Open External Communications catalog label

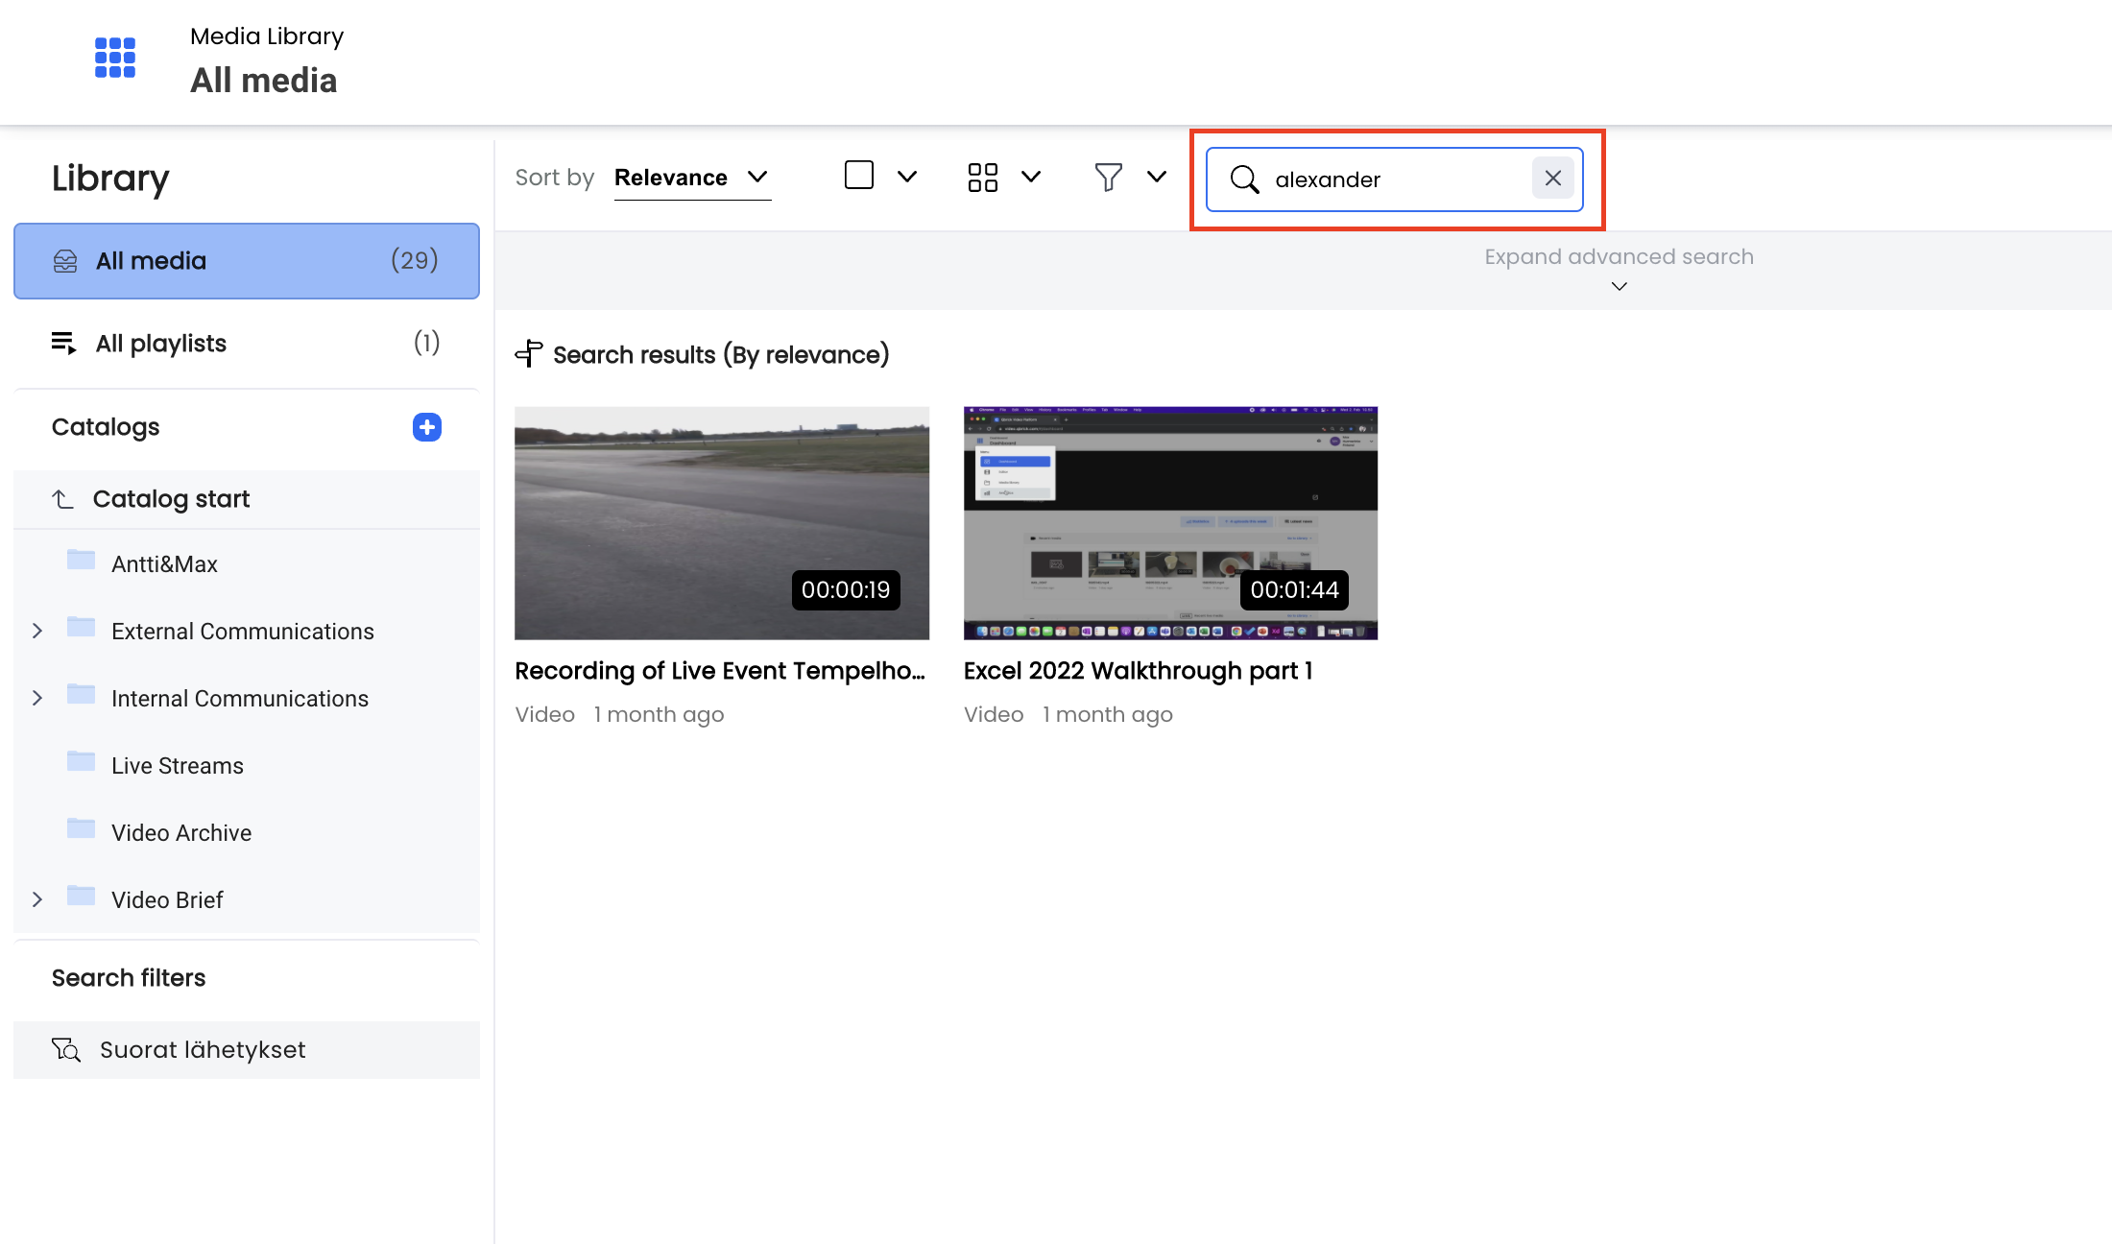pyautogui.click(x=243, y=632)
